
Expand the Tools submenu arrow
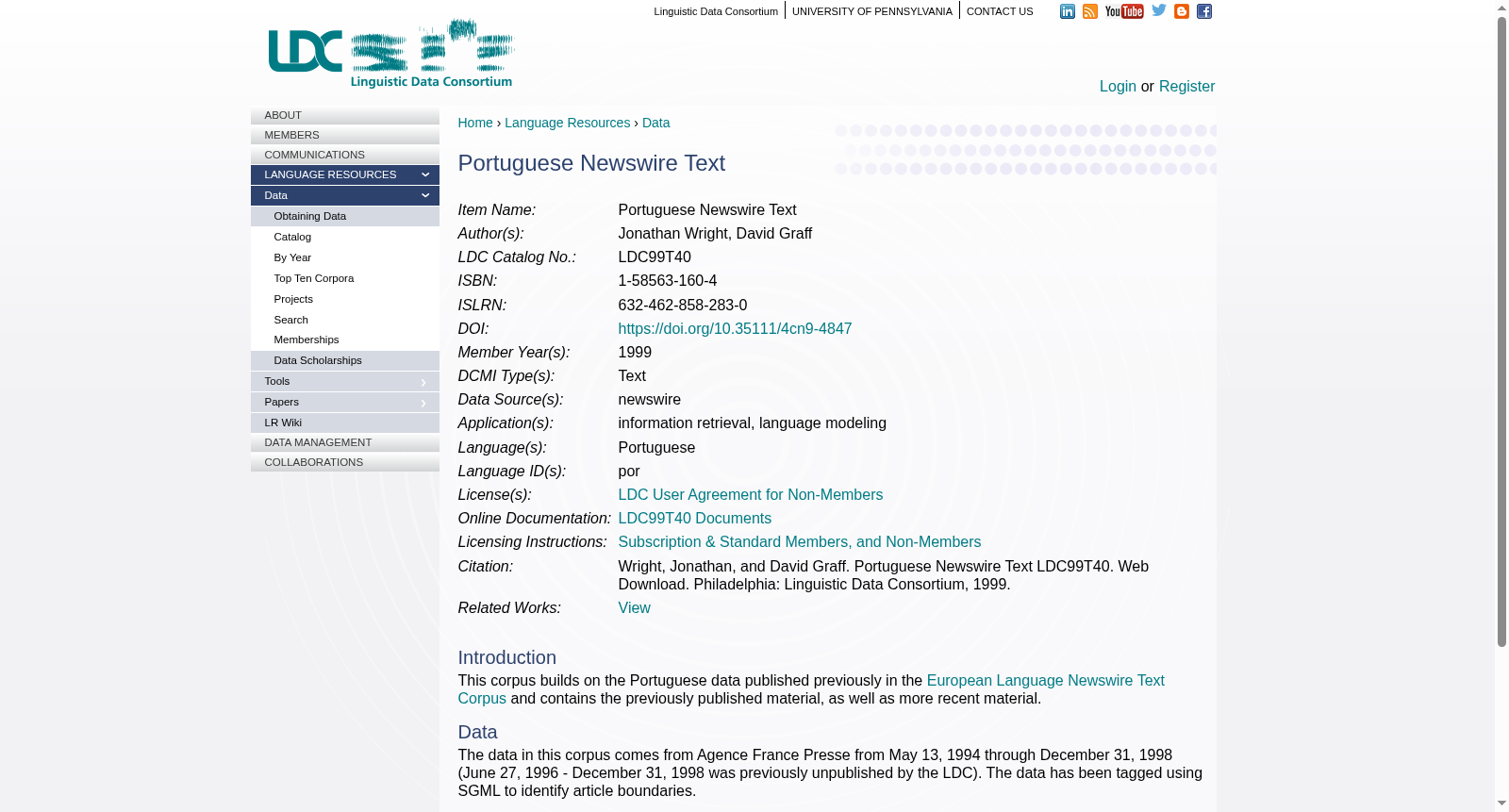(423, 382)
